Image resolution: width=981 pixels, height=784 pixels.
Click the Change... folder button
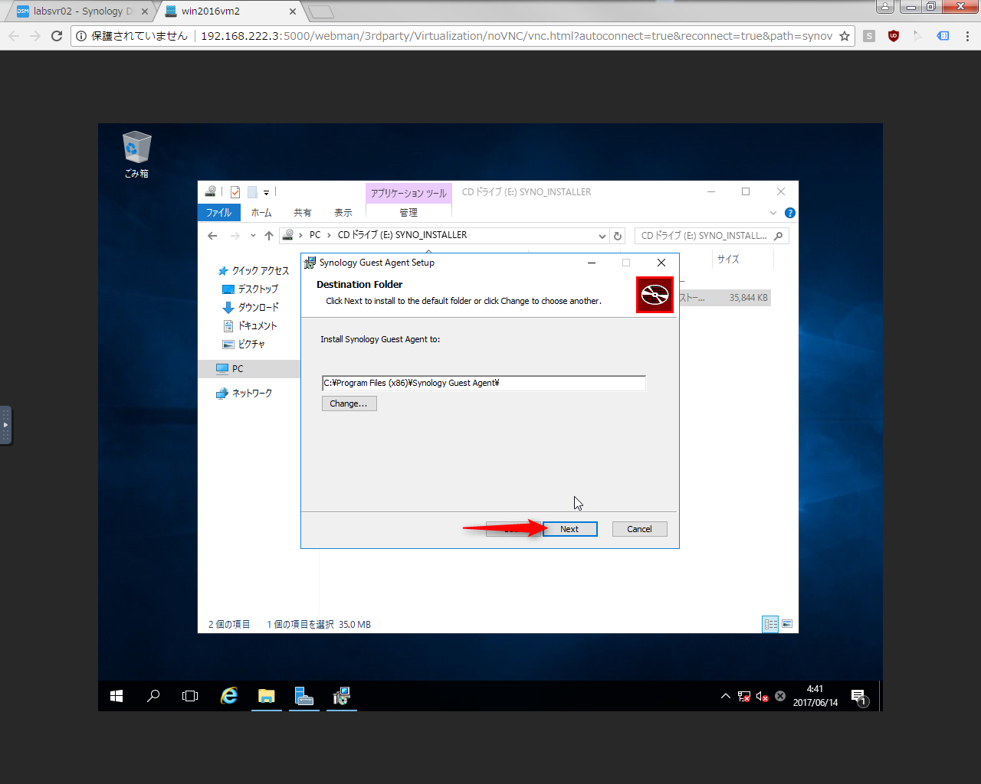349,403
